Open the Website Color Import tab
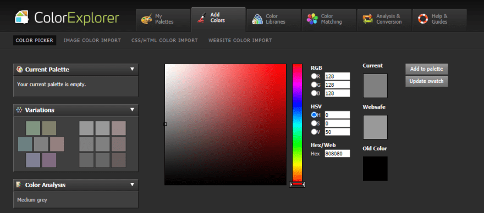 pos(240,41)
